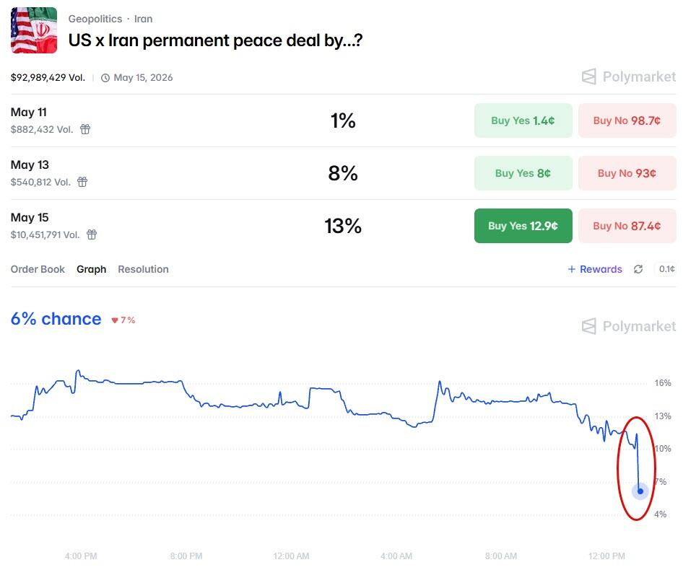Click the rewards gift icon beside May 11 volume

[x=85, y=129]
